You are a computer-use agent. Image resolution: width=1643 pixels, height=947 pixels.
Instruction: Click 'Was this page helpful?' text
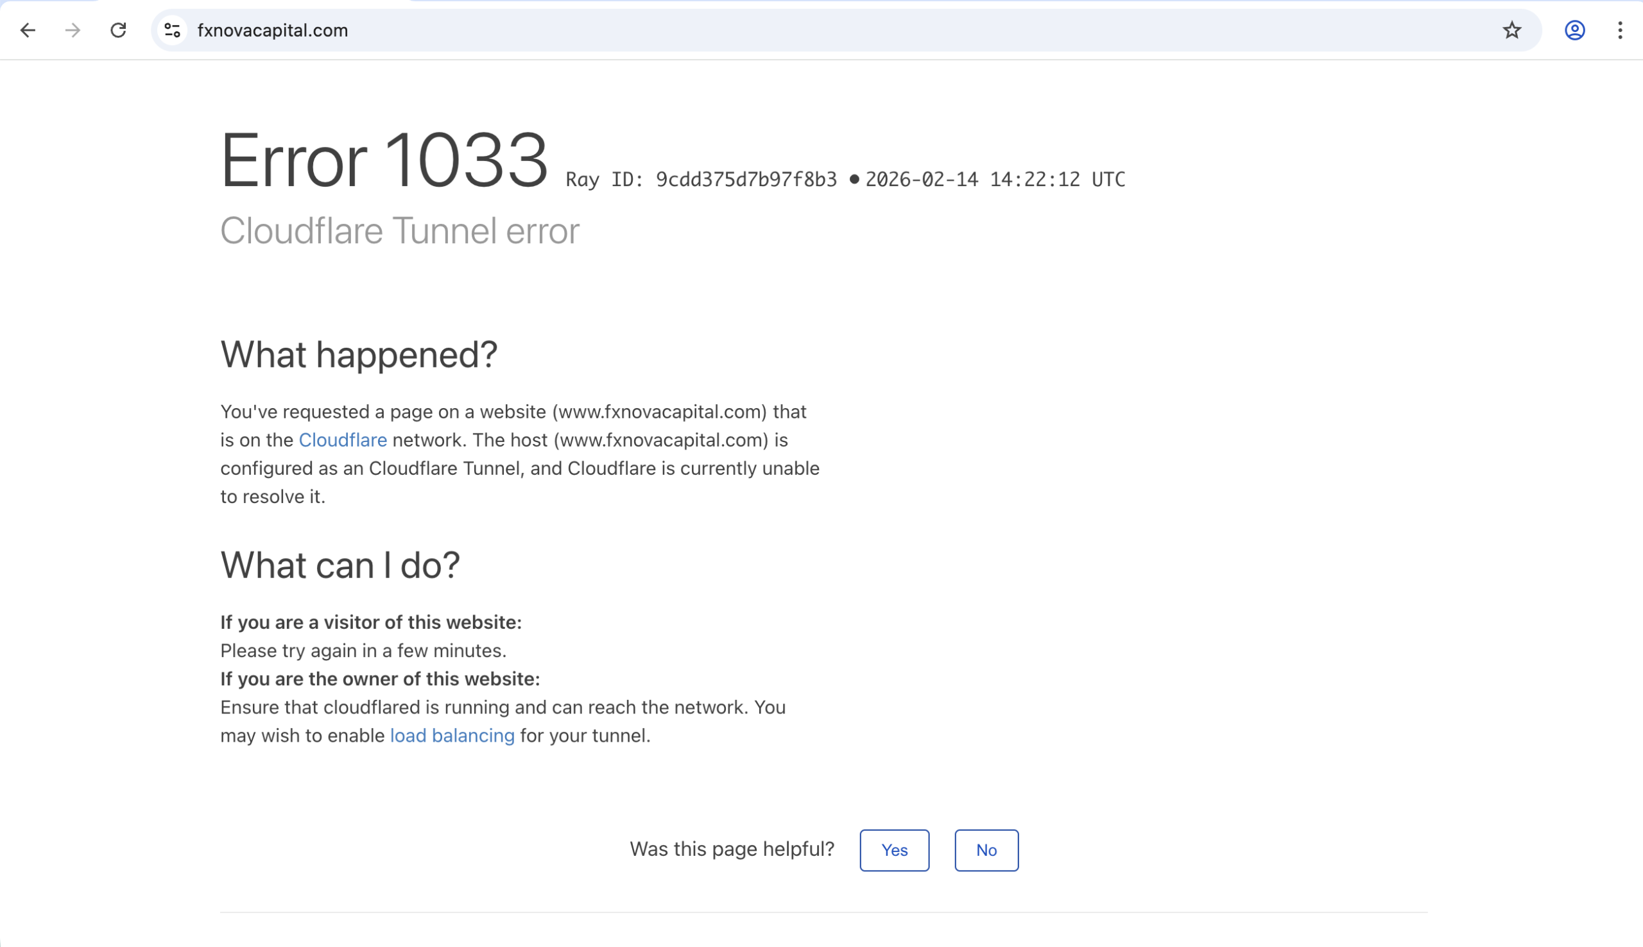click(x=731, y=849)
